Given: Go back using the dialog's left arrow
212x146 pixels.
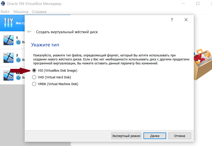Looking at the screenshot, I should 29,32.
